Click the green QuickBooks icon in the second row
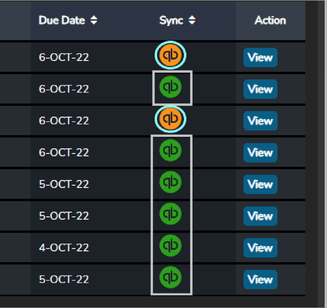 tap(170, 86)
